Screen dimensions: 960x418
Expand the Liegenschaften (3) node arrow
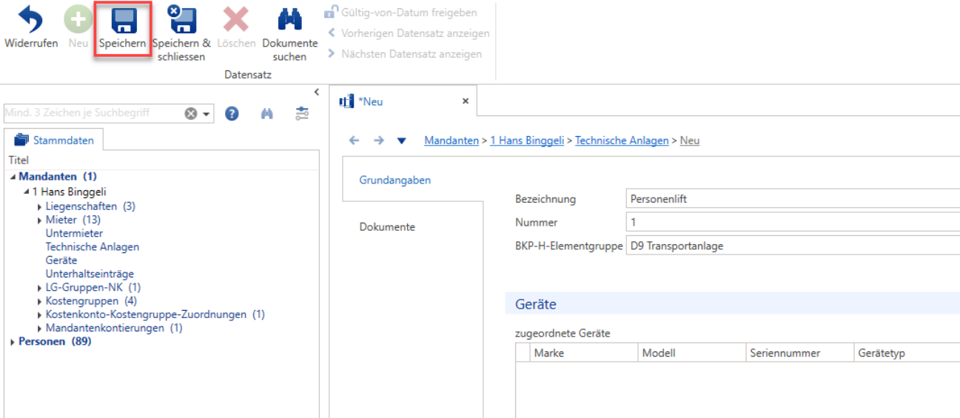coord(39,206)
